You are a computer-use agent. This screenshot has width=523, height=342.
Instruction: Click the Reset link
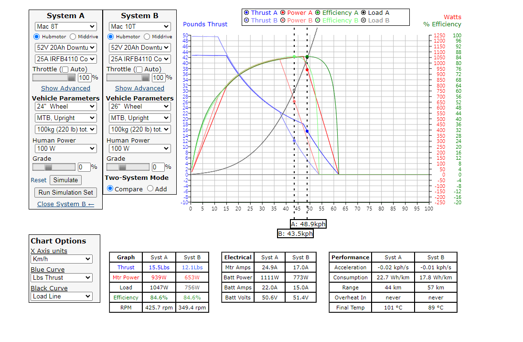[39, 180]
